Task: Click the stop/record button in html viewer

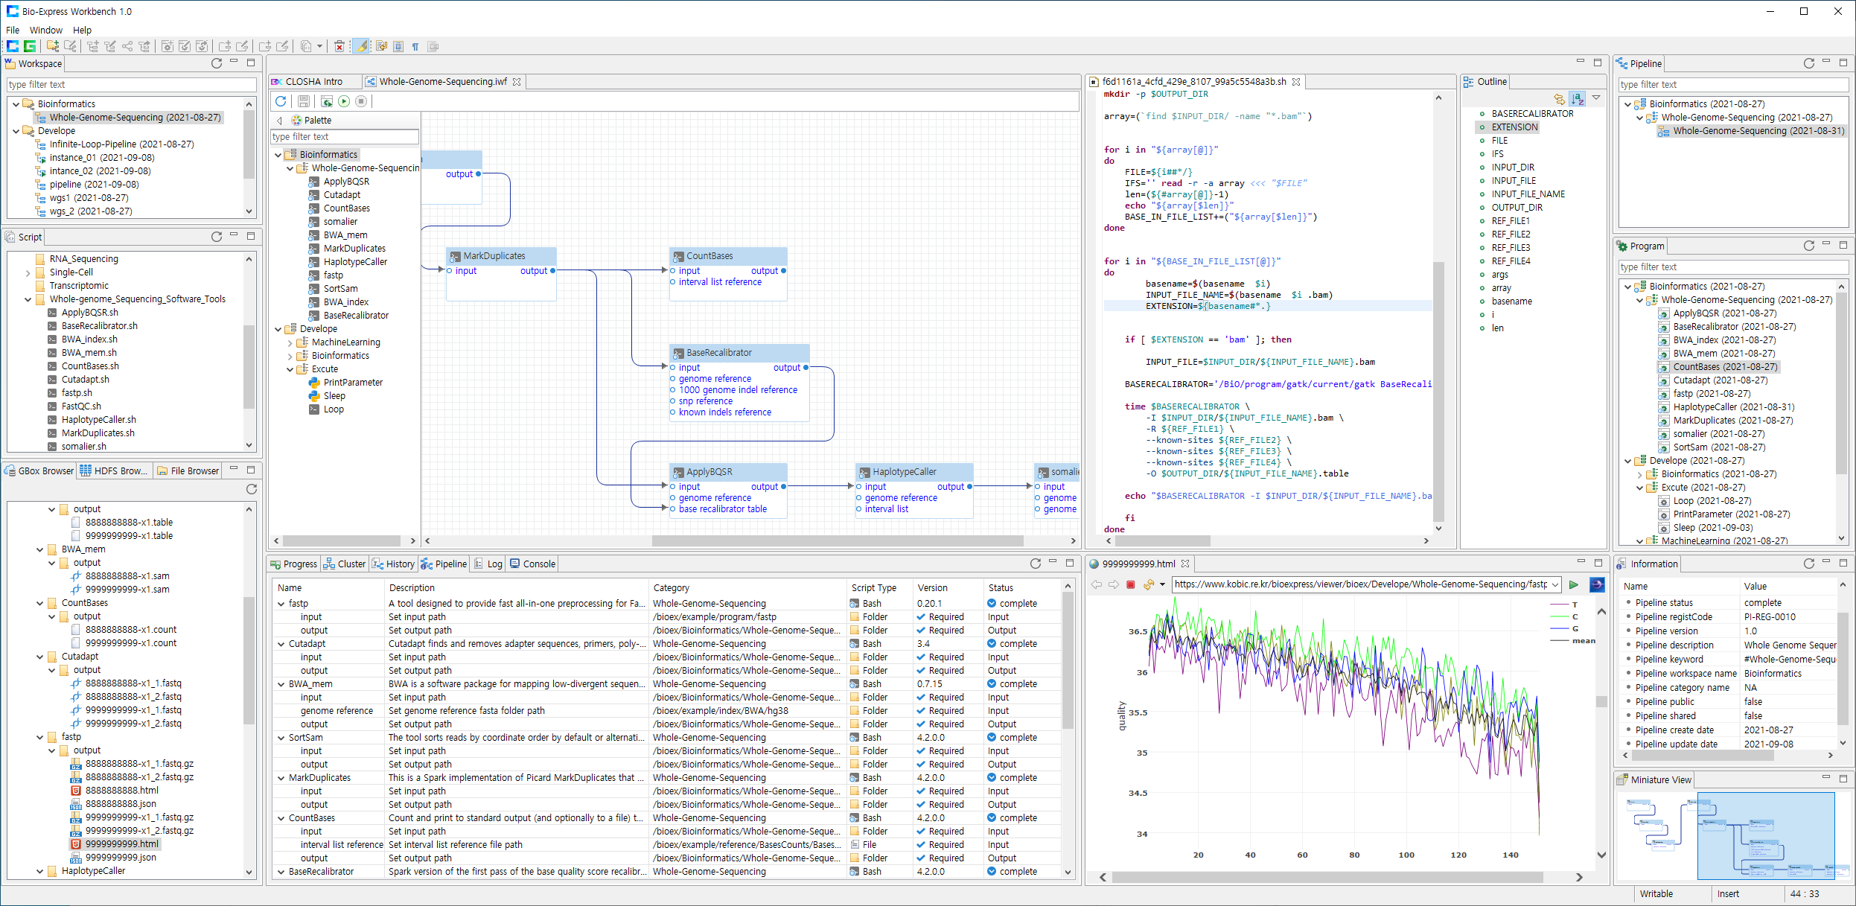Action: click(x=1132, y=581)
